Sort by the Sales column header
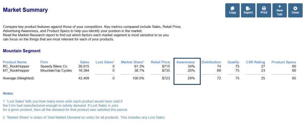303x125 pixels. 85,62
